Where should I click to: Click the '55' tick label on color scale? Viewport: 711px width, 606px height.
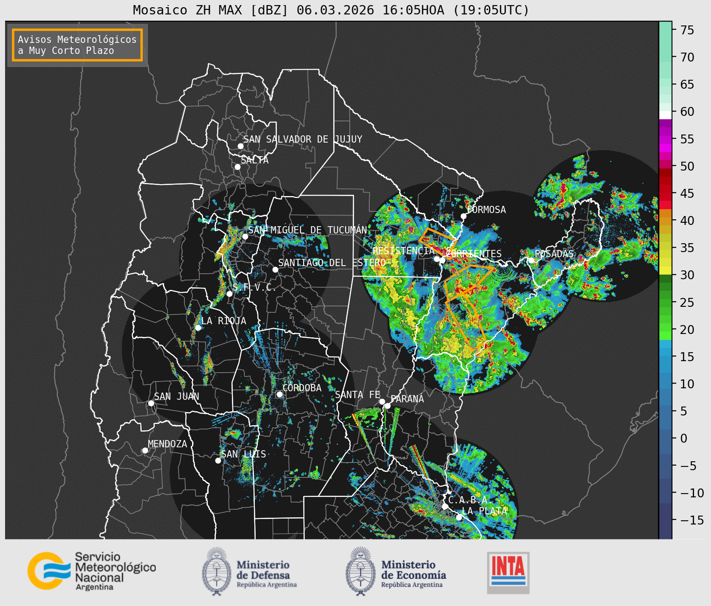[687, 139]
